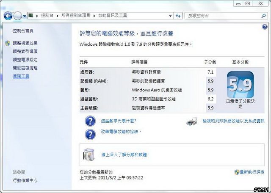The height and width of the screenshot is (193, 271).
Task: Click the 圖形 row label
Action: tap(85, 90)
